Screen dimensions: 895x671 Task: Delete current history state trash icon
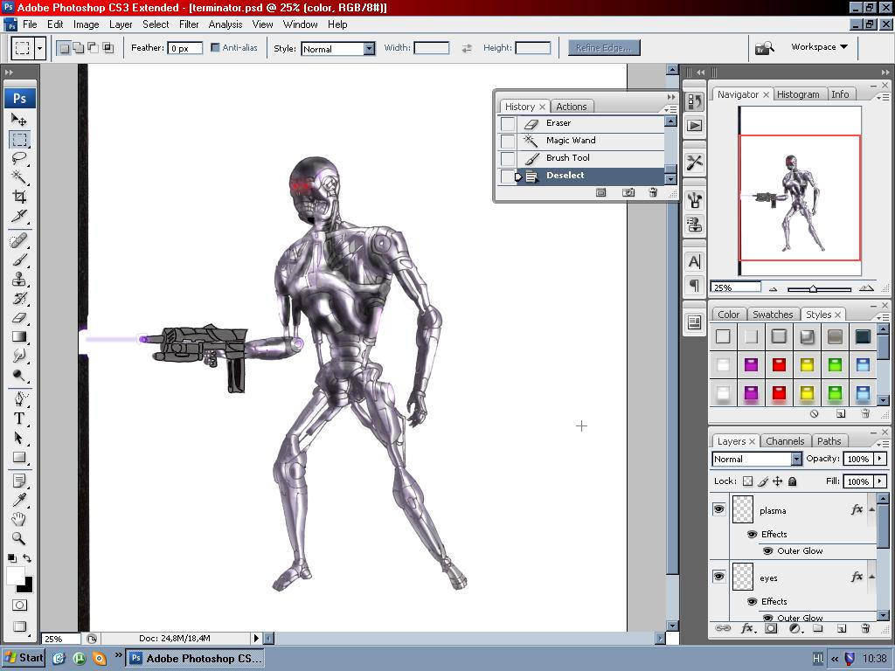click(653, 193)
